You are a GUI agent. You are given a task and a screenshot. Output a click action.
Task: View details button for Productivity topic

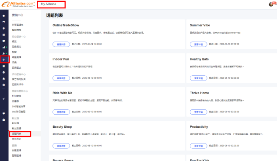pyautogui.click(x=198, y=146)
